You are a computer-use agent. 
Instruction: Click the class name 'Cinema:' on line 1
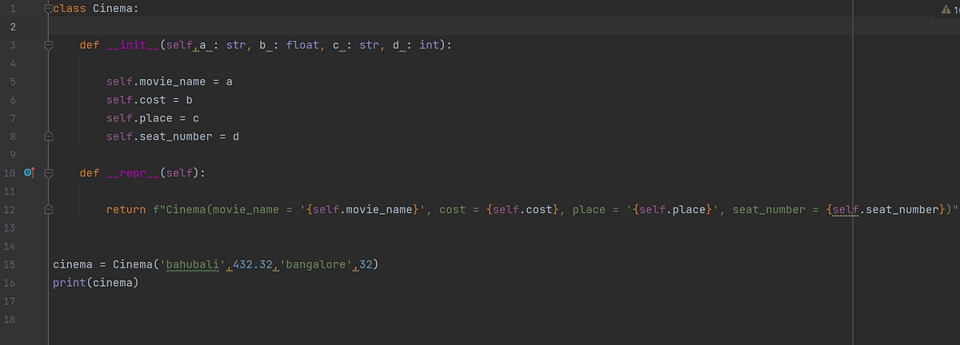116,9
